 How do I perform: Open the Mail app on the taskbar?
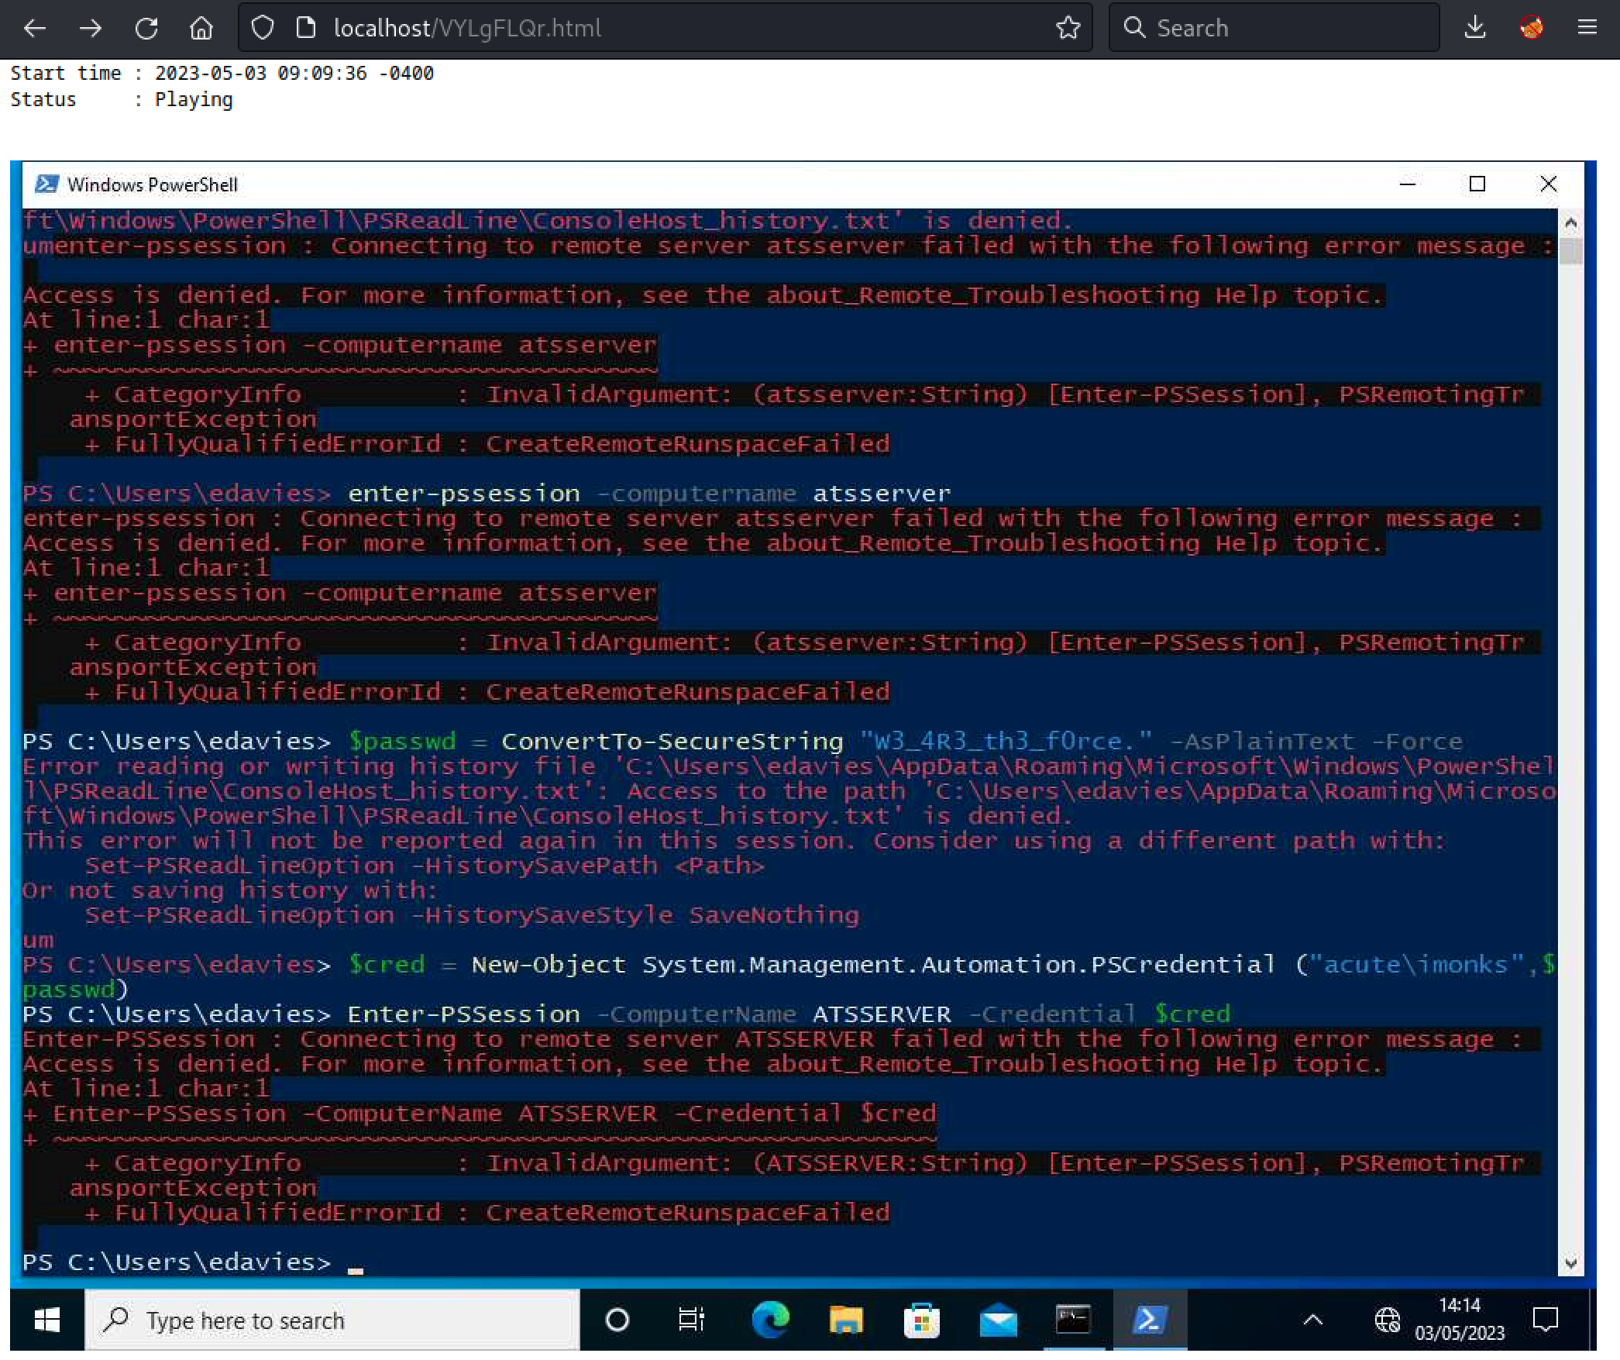998,1320
